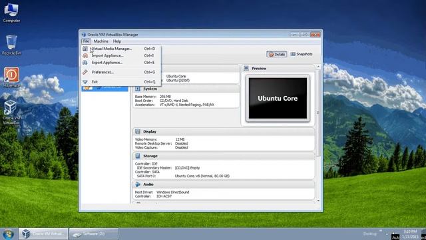
Task: Switch to the Snapshots view
Action: [302, 54]
